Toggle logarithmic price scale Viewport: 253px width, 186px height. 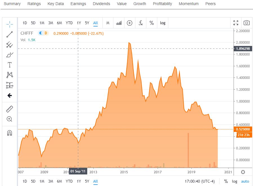click(x=163, y=23)
